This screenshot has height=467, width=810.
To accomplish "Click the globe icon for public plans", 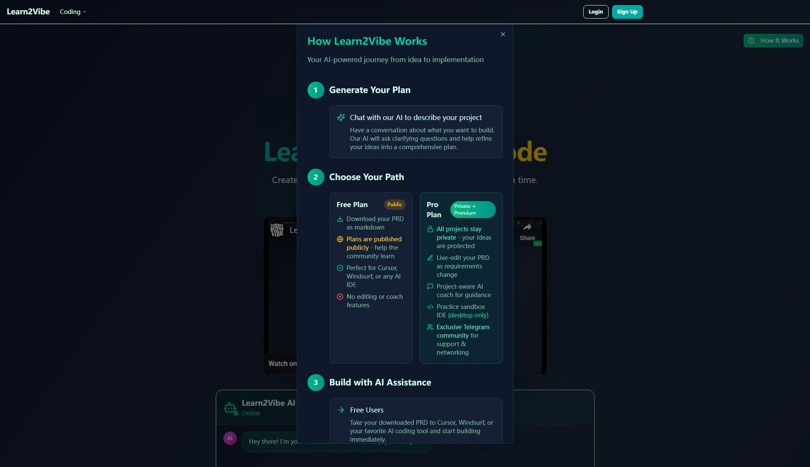I will click(x=340, y=239).
